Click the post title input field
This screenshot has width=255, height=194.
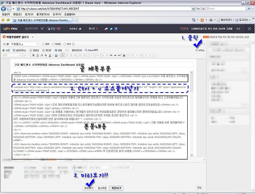[103, 65]
